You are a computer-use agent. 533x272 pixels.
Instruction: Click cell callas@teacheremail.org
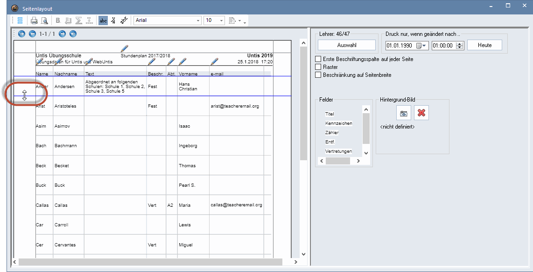(236, 205)
